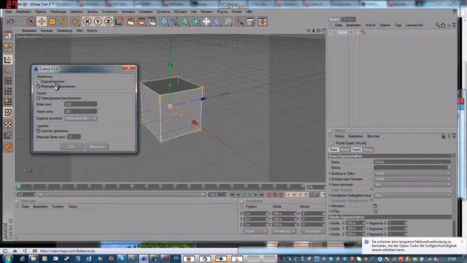The width and height of the screenshot is (467, 263).
Task: Click OK in the Cutout dialog
Action: click(x=72, y=146)
